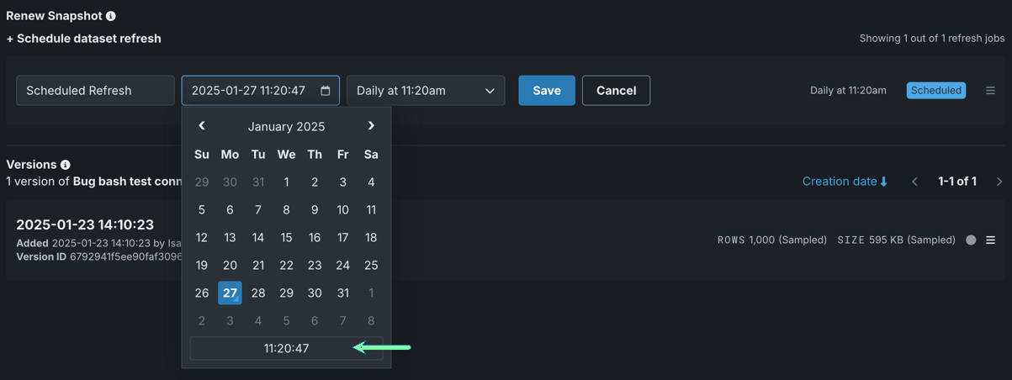Click the January 2025 month header
This screenshot has width=1012, height=380.
pyautogui.click(x=286, y=127)
